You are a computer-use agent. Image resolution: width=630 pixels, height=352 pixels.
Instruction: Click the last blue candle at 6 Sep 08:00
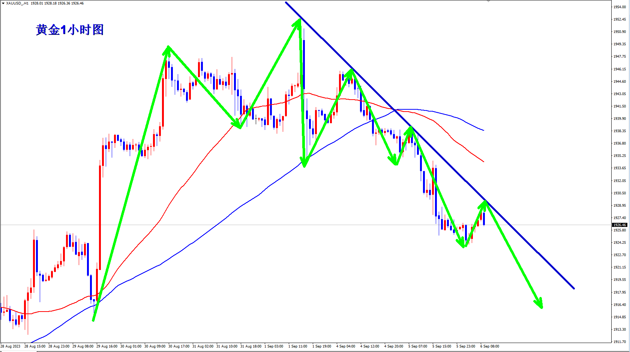pos(484,219)
